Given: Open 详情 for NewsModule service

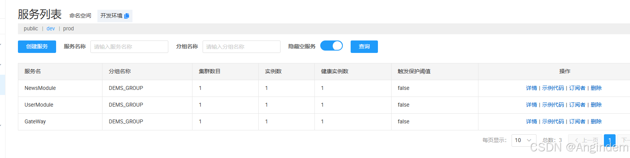Looking at the screenshot, I should pos(531,88).
